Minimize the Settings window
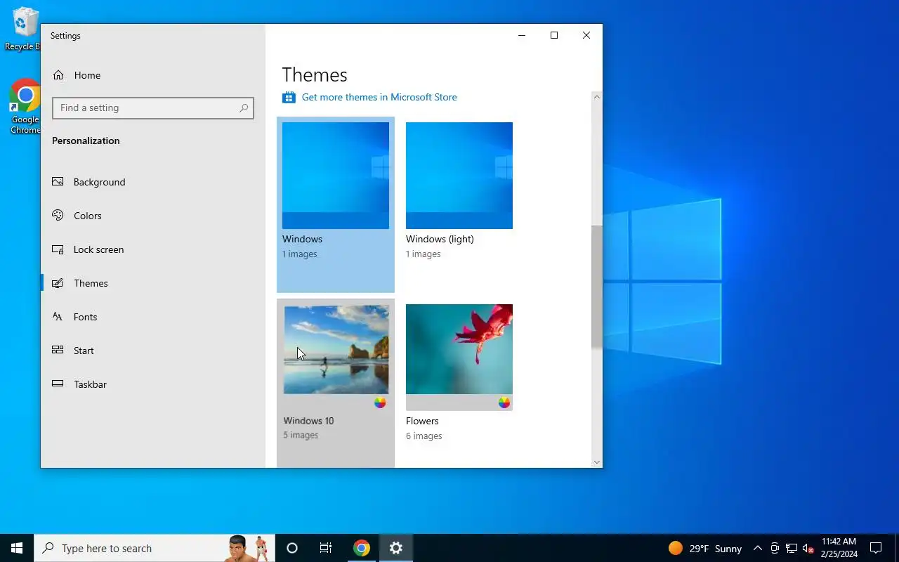This screenshot has width=899, height=562. pyautogui.click(x=522, y=35)
